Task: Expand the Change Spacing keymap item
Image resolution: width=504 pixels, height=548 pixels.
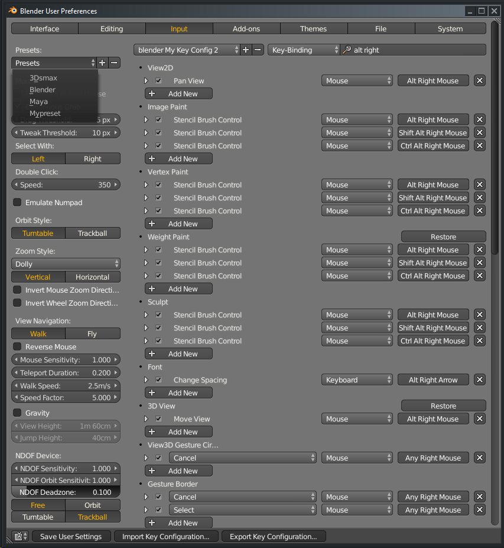Action: coord(147,380)
